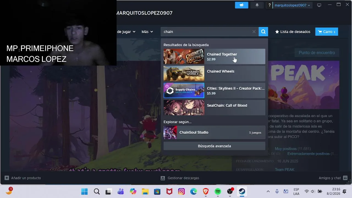Open Gestionar descargas
The height and width of the screenshot is (198, 352).
coord(180,178)
